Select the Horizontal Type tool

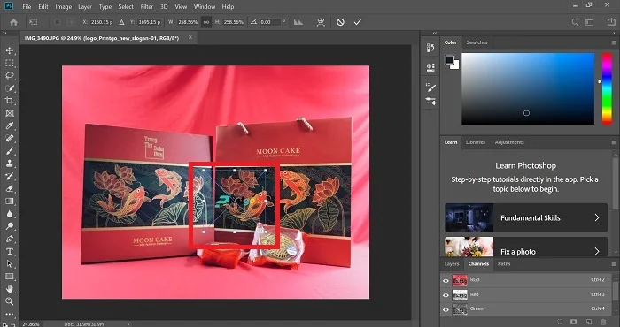[10, 252]
